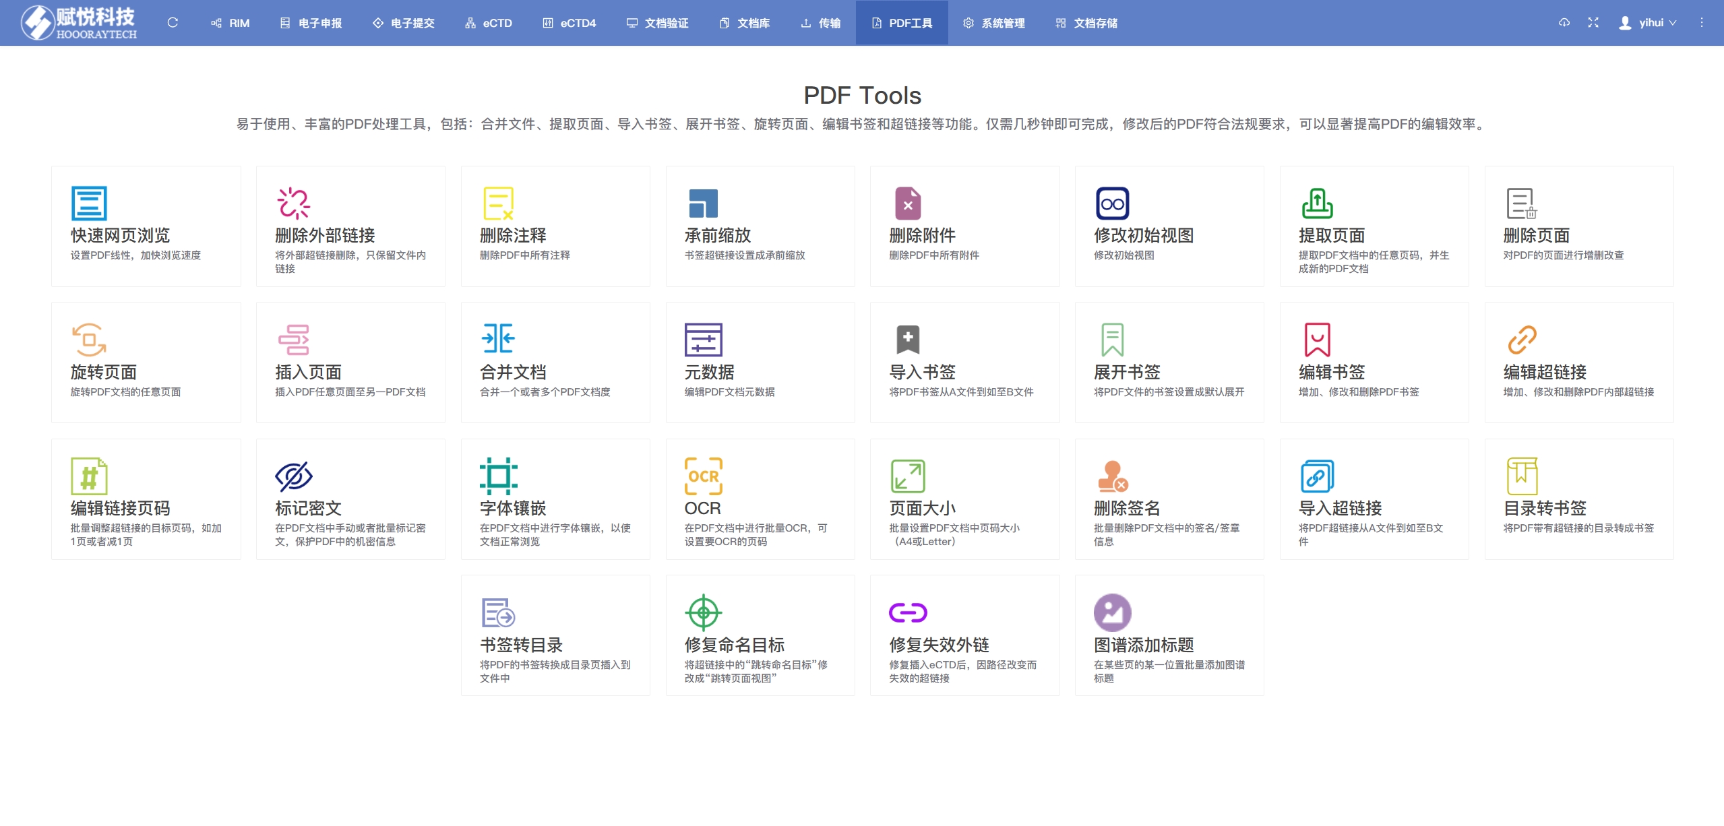This screenshot has width=1724, height=826.
Task: Click the 书签转目录 list-arrow icon
Action: click(499, 613)
